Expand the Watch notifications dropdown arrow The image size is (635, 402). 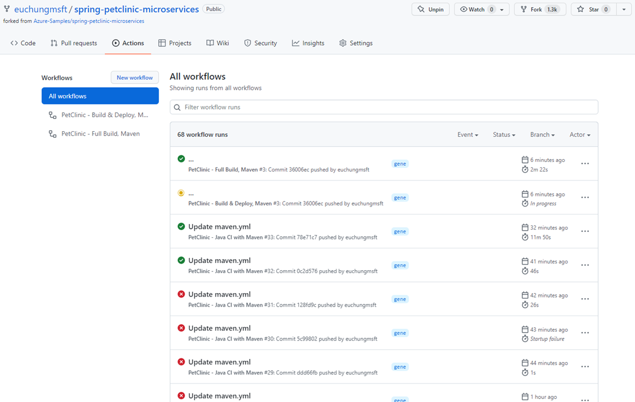click(x=502, y=9)
